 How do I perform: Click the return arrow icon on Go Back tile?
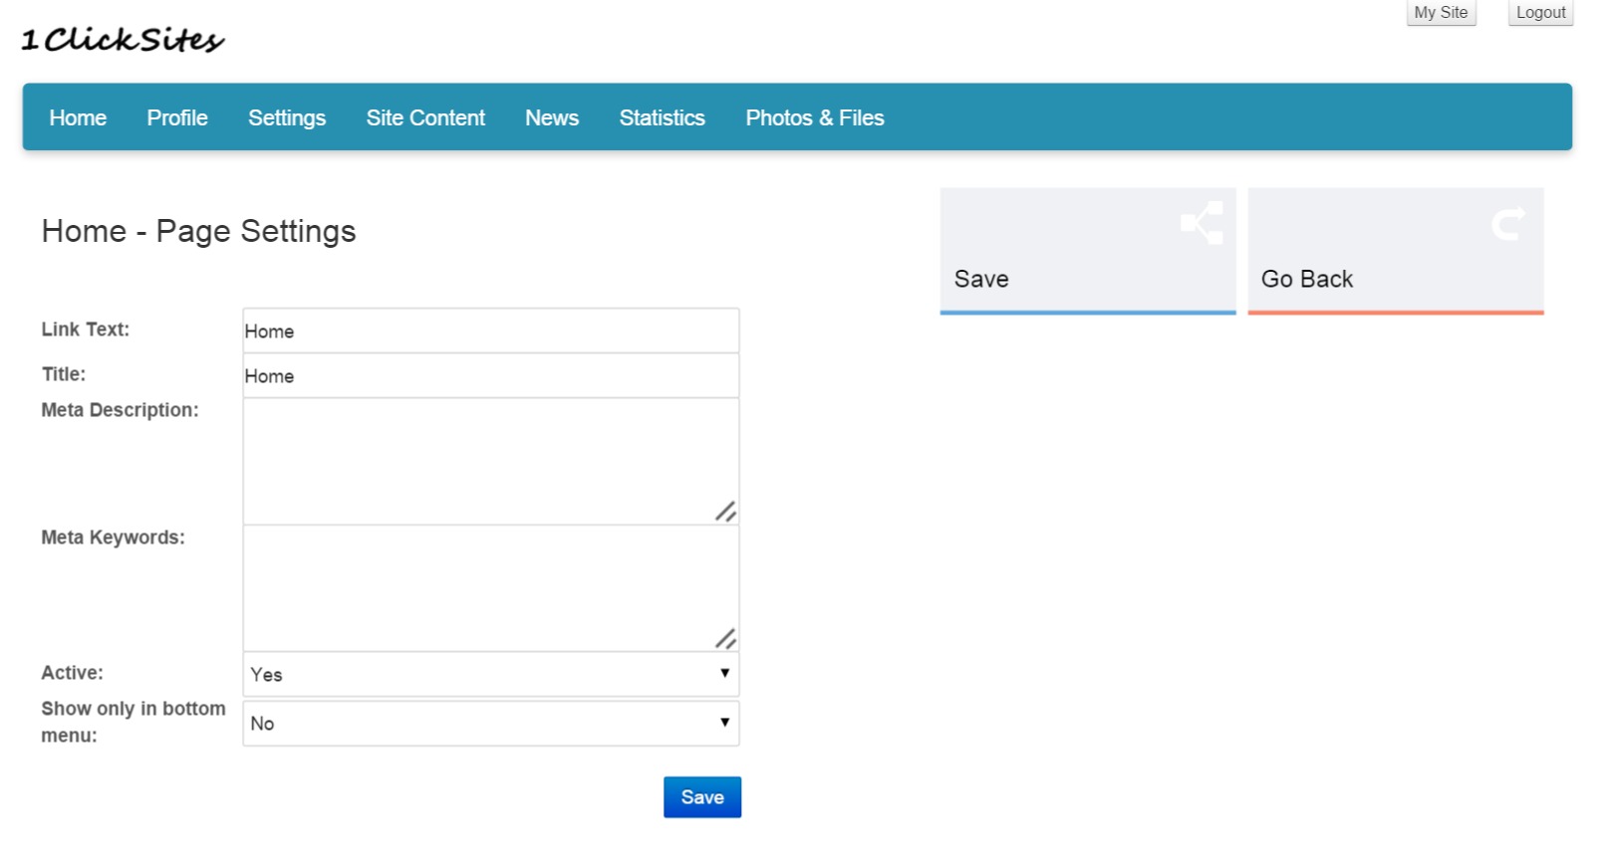pyautogui.click(x=1508, y=223)
